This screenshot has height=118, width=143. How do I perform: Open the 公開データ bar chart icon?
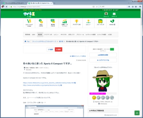point(64,23)
